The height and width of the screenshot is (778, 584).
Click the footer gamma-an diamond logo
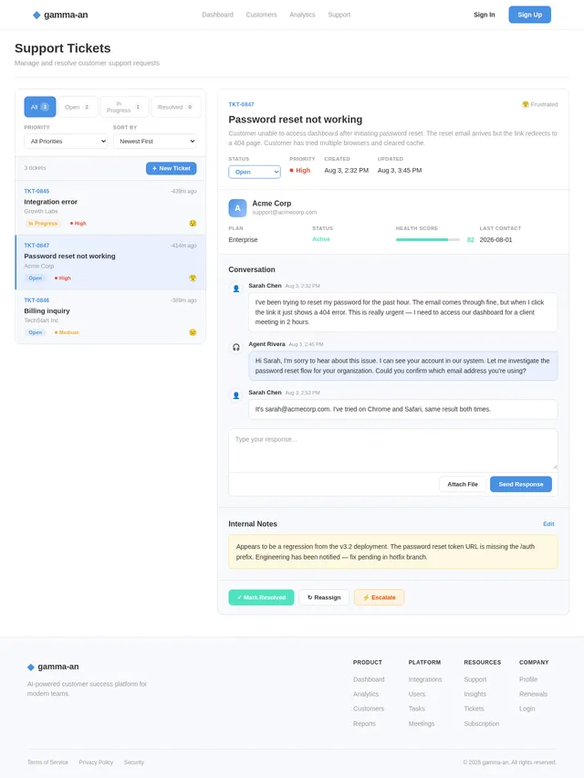[x=31, y=667]
